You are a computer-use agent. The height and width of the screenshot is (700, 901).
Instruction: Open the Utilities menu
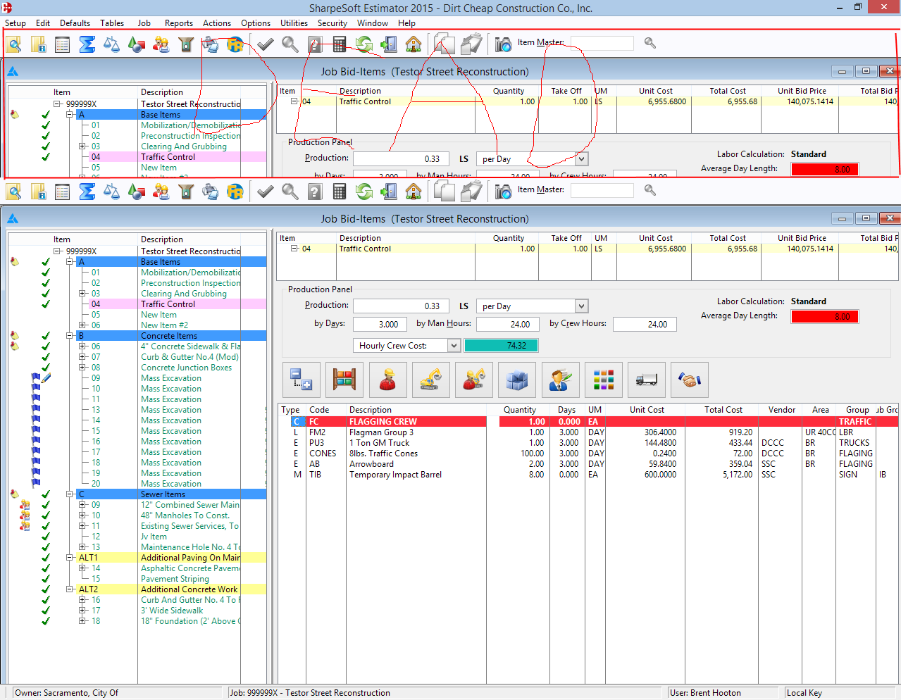[x=294, y=23]
